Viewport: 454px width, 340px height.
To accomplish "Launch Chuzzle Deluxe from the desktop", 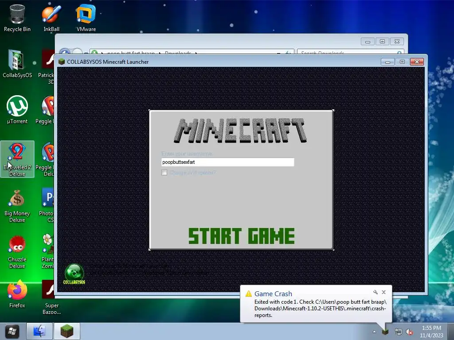I will pyautogui.click(x=17, y=252).
